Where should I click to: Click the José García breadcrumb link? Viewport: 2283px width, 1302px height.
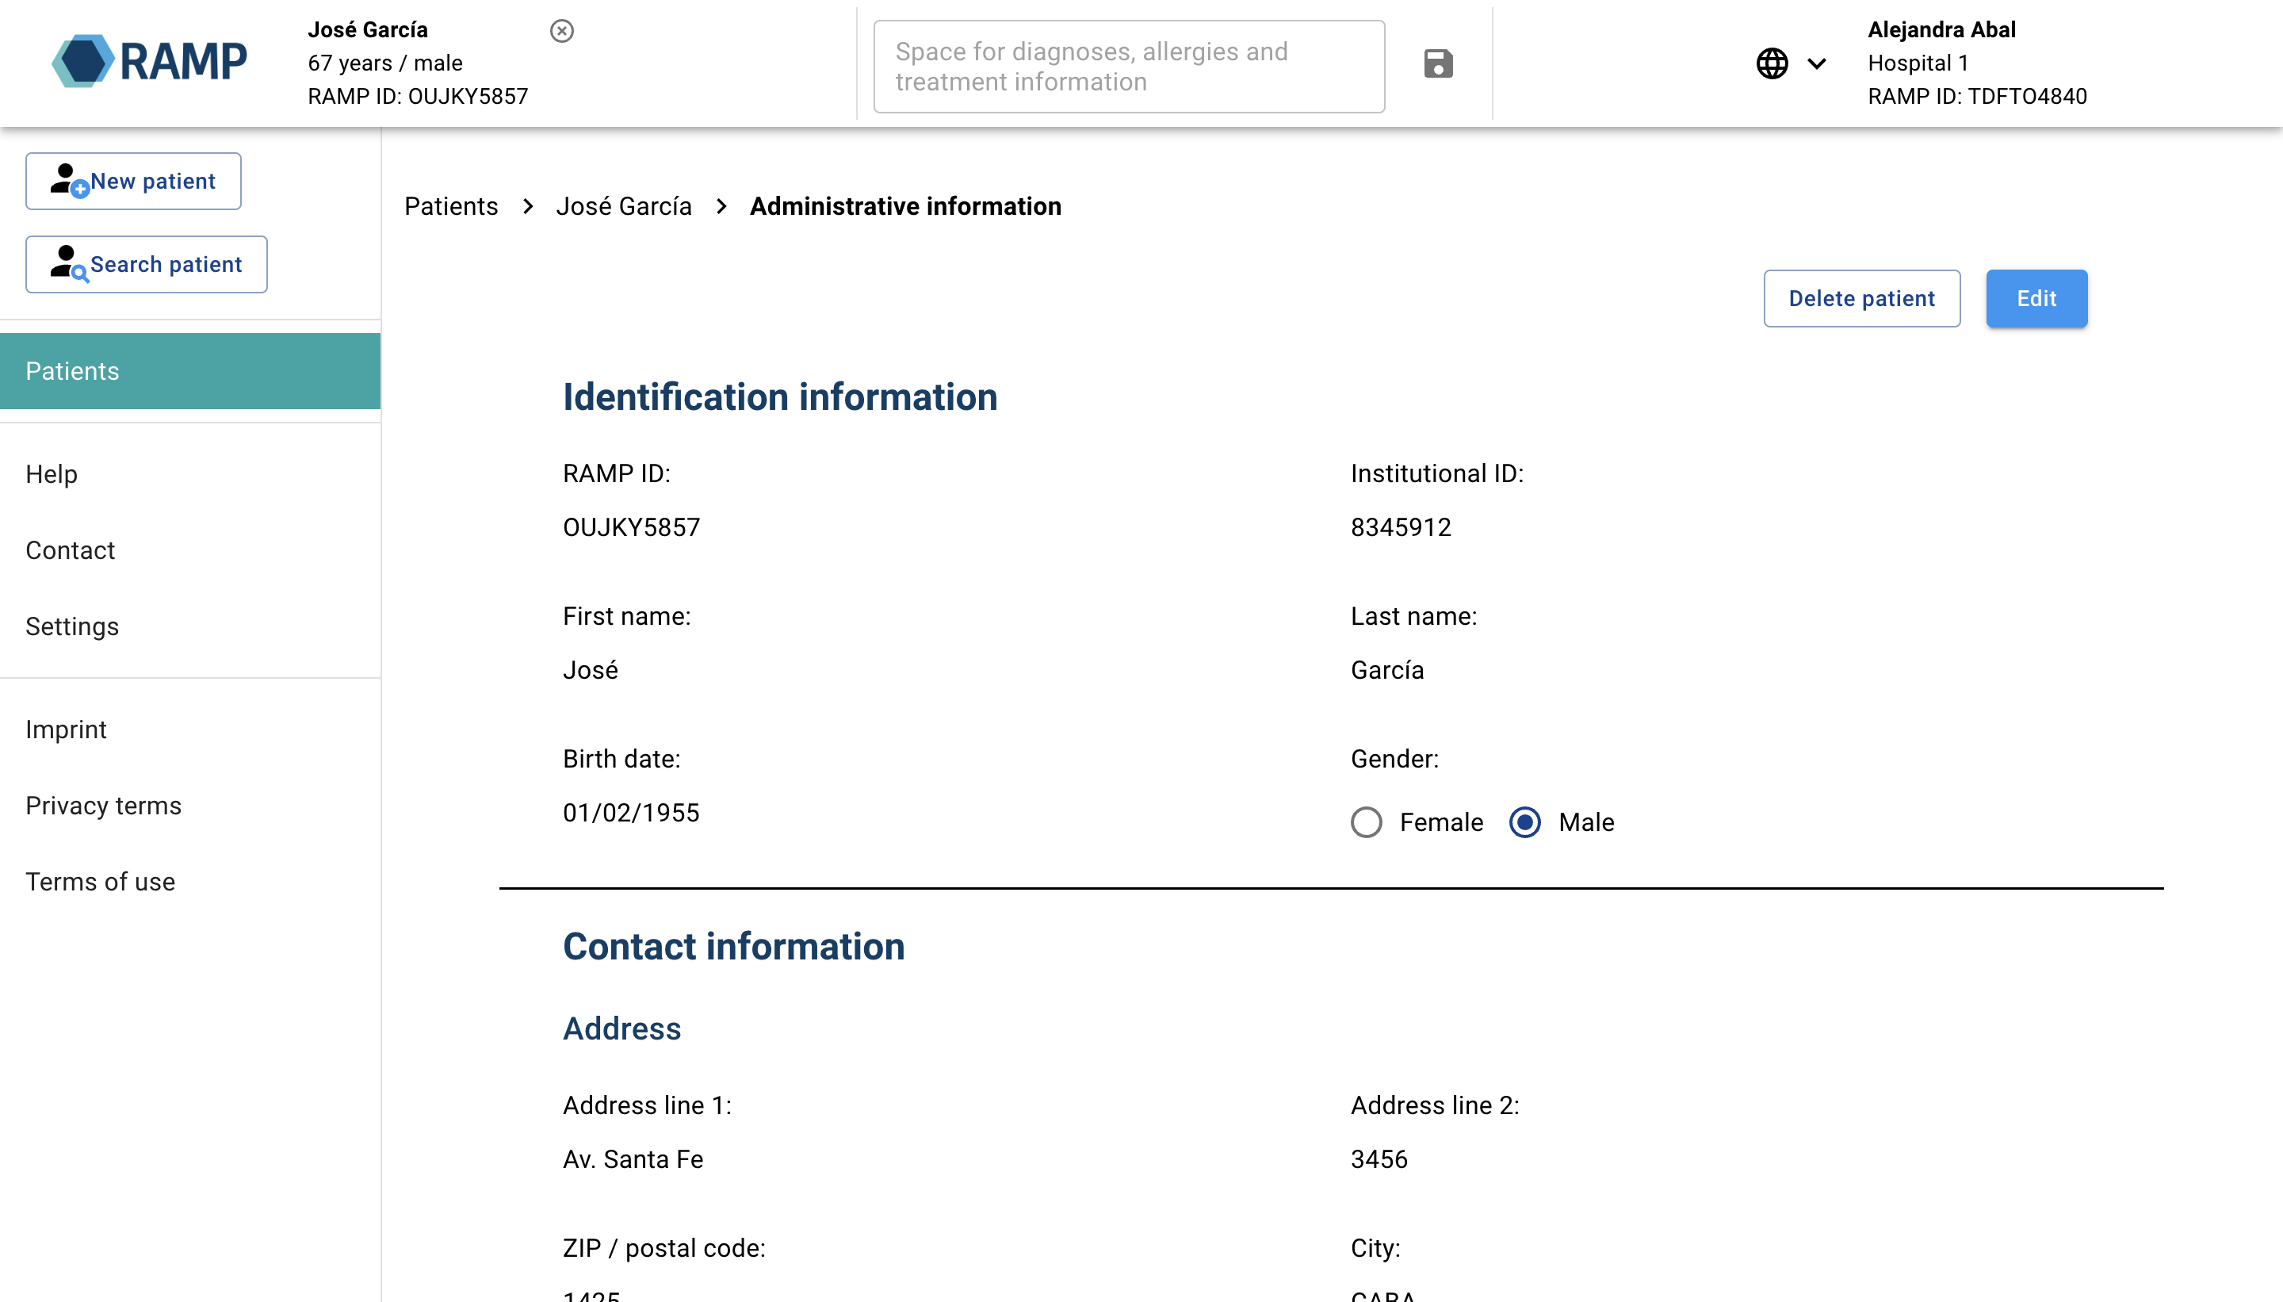pos(623,207)
